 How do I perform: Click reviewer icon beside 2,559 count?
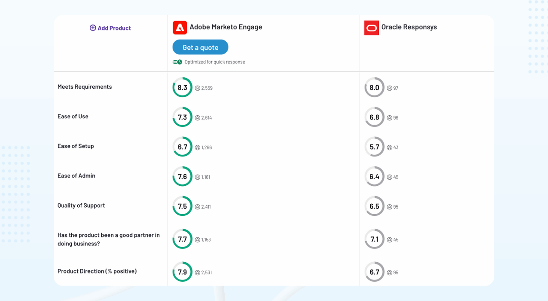(198, 88)
